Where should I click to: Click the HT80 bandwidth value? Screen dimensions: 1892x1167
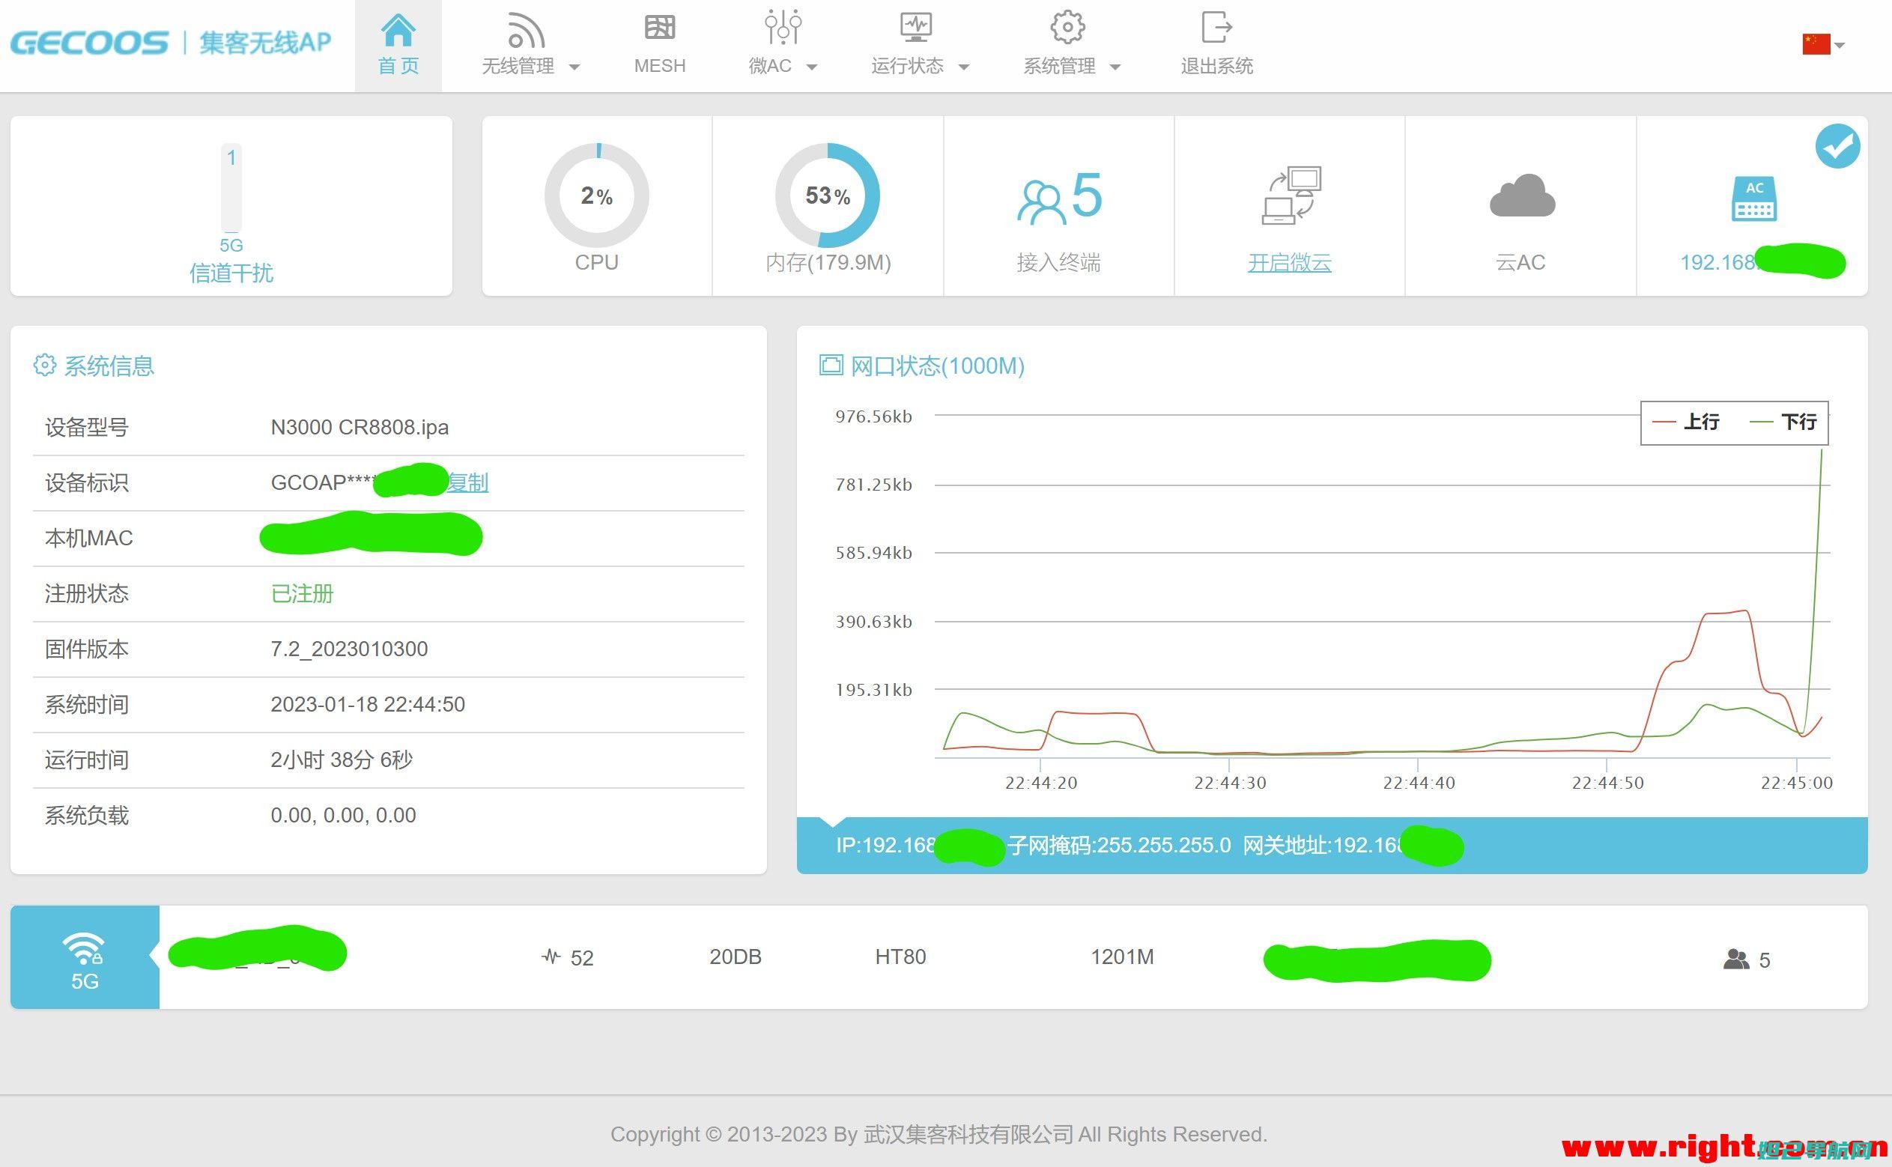click(900, 957)
